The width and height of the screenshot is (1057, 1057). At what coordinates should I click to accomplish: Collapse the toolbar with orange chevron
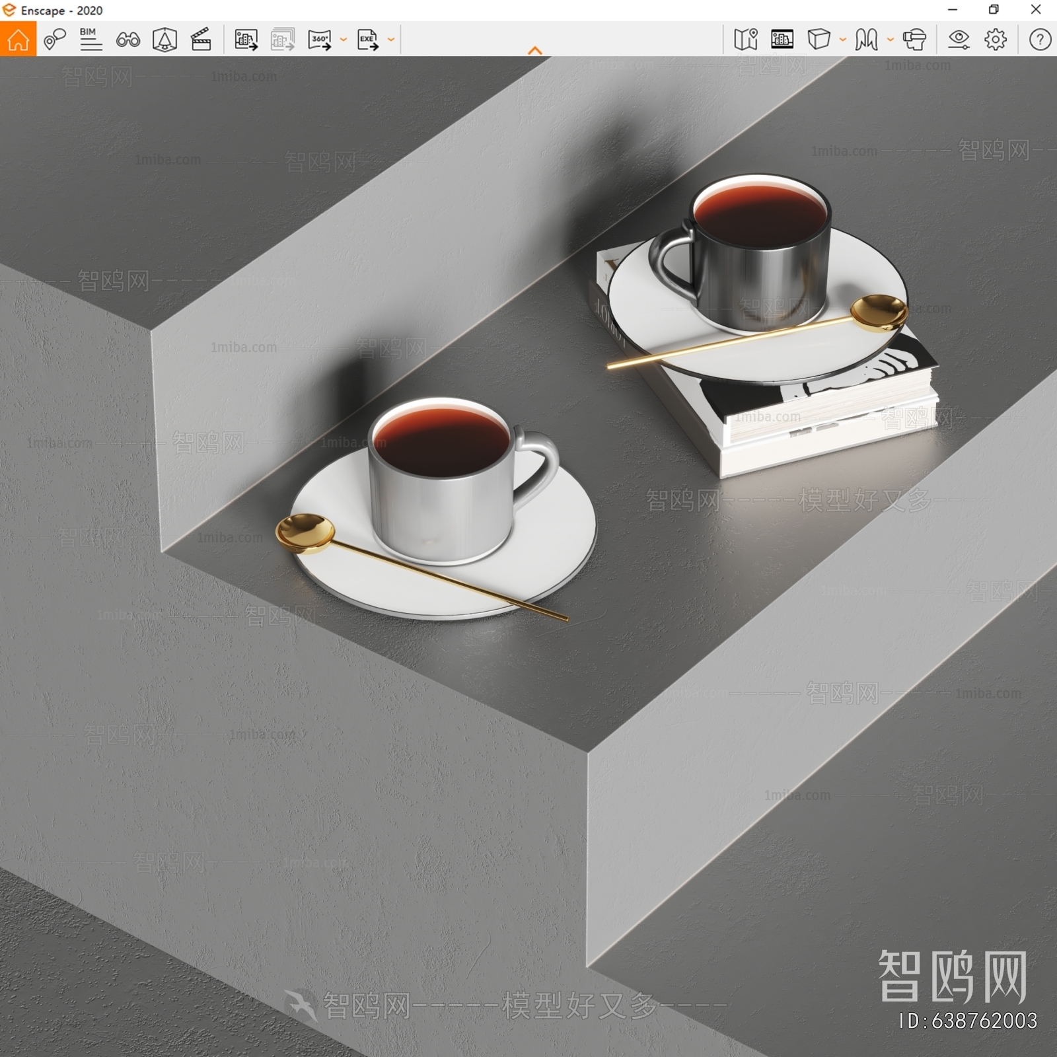coord(535,50)
